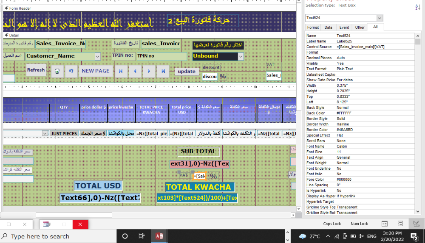This screenshot has width=425, height=243.
Task: Click the Special Effect property value Flat
Action: pos(375,135)
